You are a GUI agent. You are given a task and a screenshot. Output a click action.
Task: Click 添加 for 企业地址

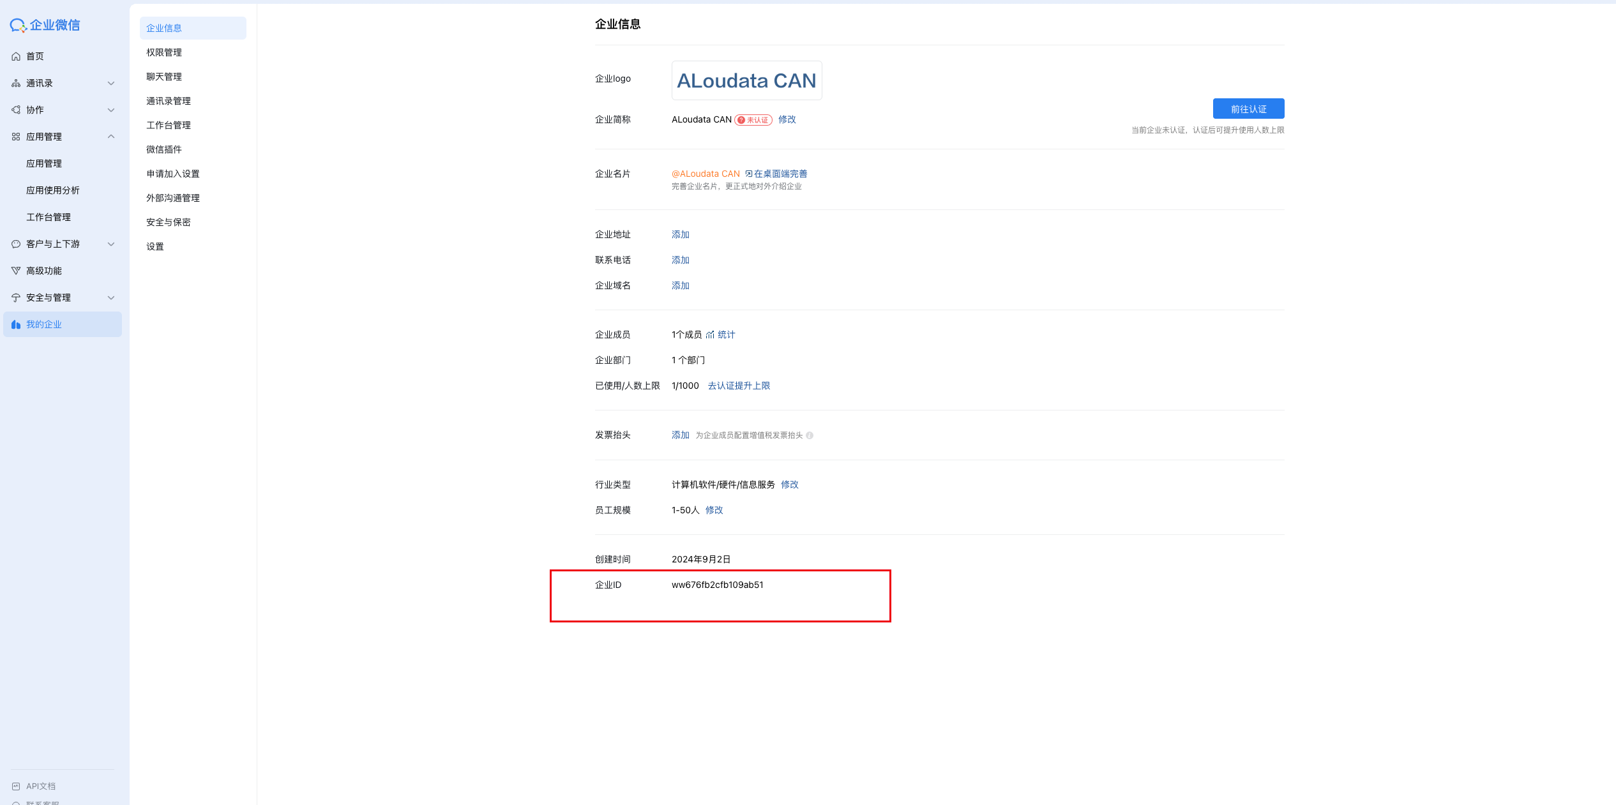coord(681,235)
